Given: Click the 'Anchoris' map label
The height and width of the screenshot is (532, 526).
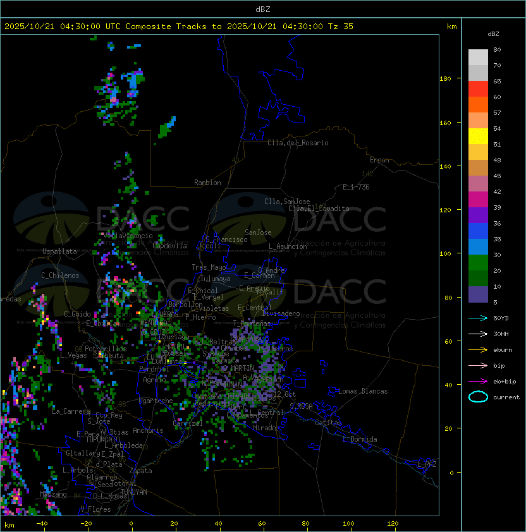Looking at the screenshot, I should coord(148,430).
